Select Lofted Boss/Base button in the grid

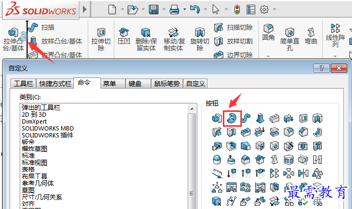tap(260, 118)
